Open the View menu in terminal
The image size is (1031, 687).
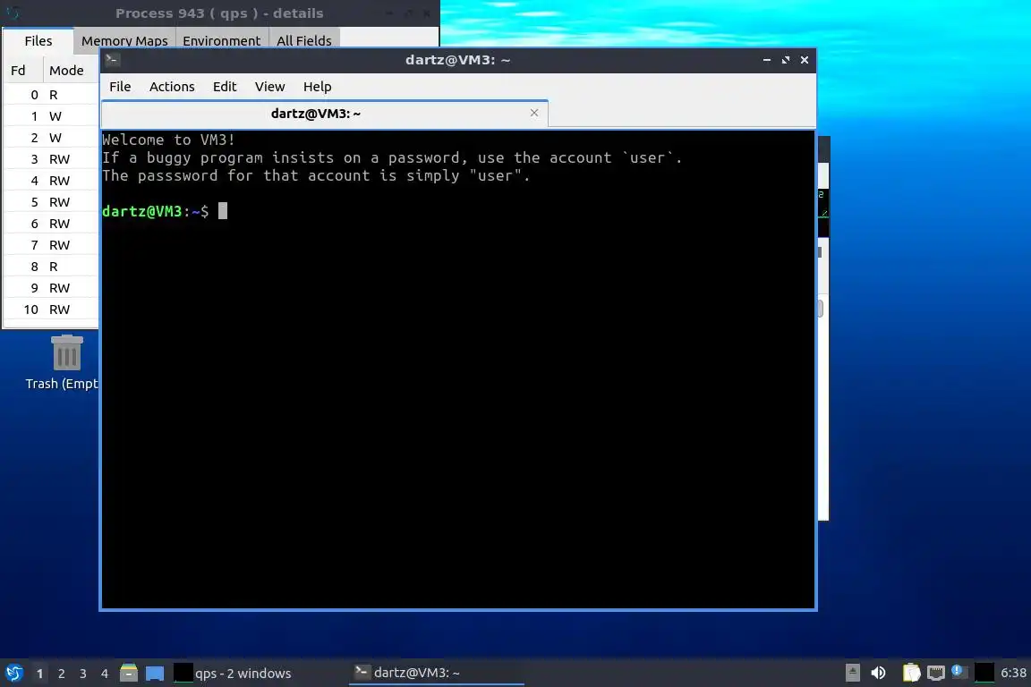point(269,87)
